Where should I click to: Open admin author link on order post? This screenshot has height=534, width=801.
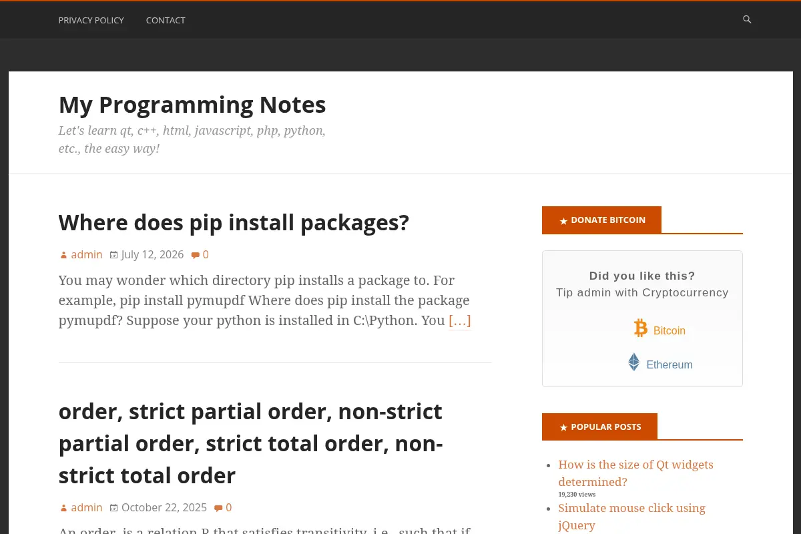[x=87, y=507]
